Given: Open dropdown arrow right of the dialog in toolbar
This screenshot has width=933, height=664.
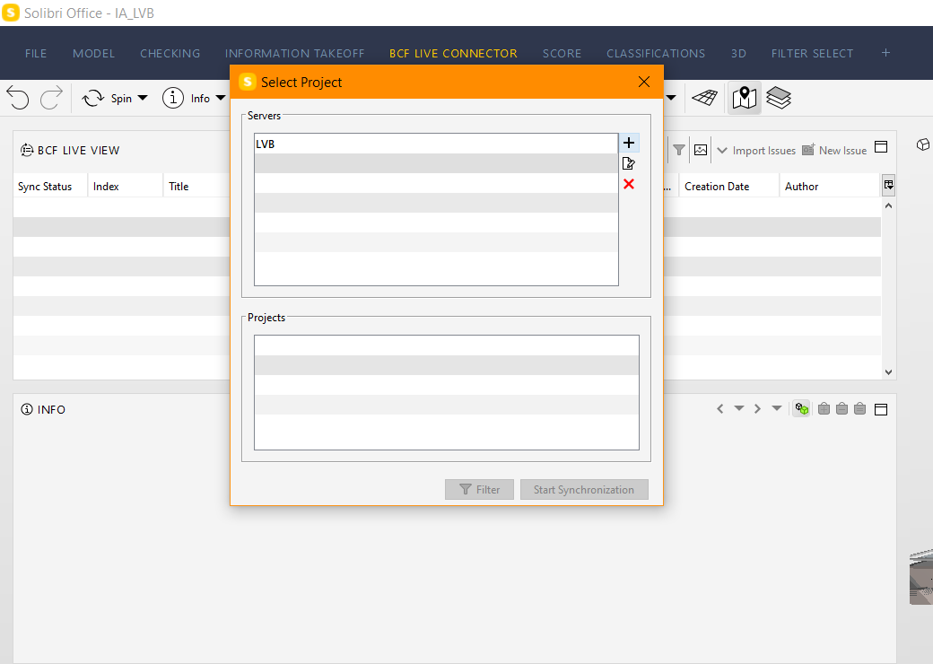Looking at the screenshot, I should (671, 98).
